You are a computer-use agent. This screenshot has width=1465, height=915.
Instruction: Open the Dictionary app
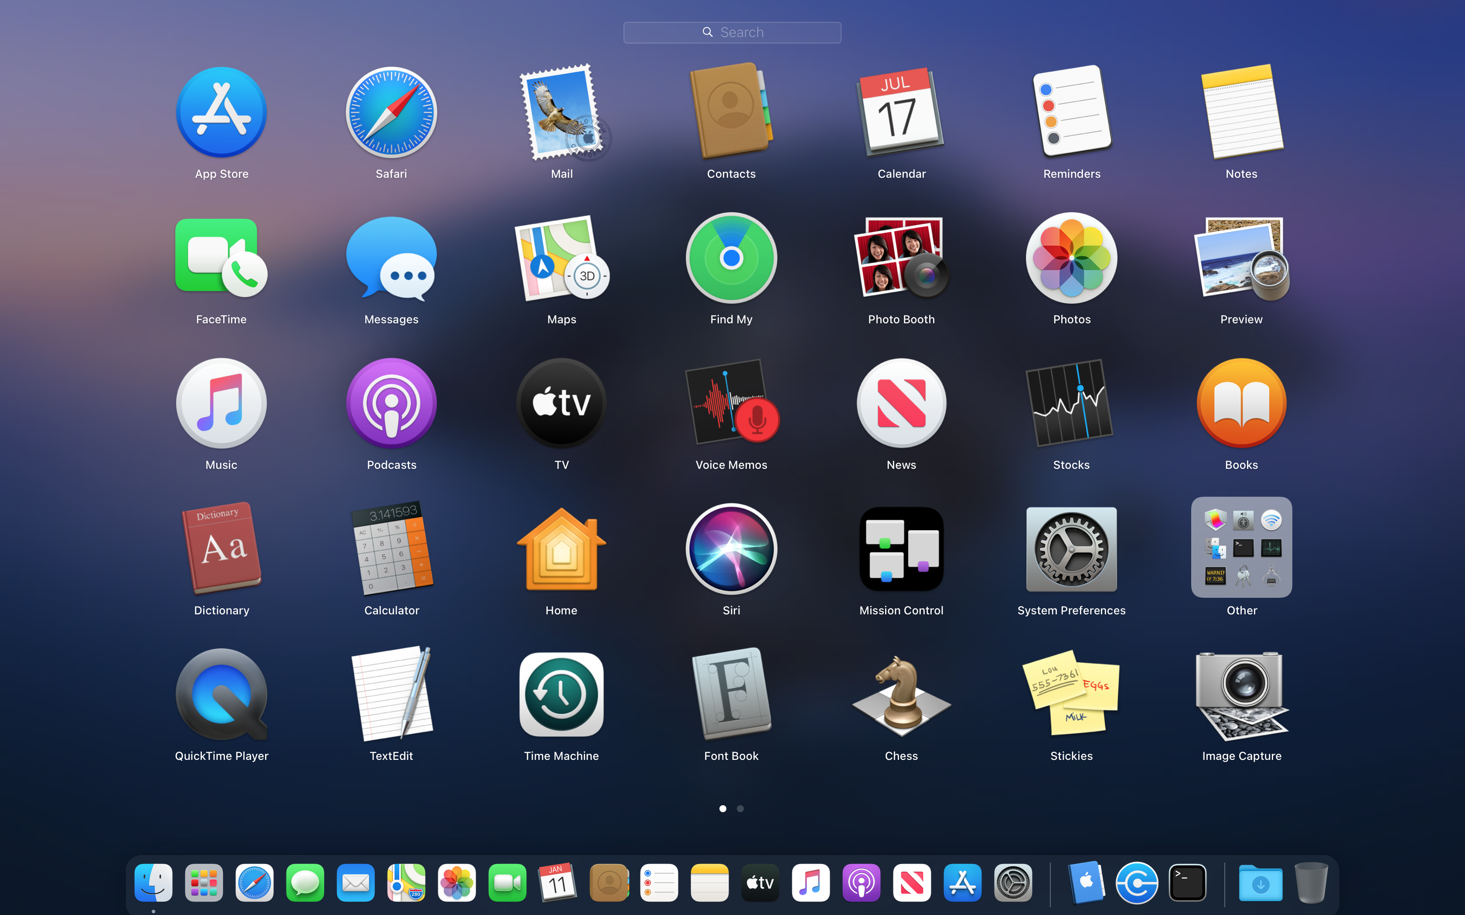pos(221,549)
